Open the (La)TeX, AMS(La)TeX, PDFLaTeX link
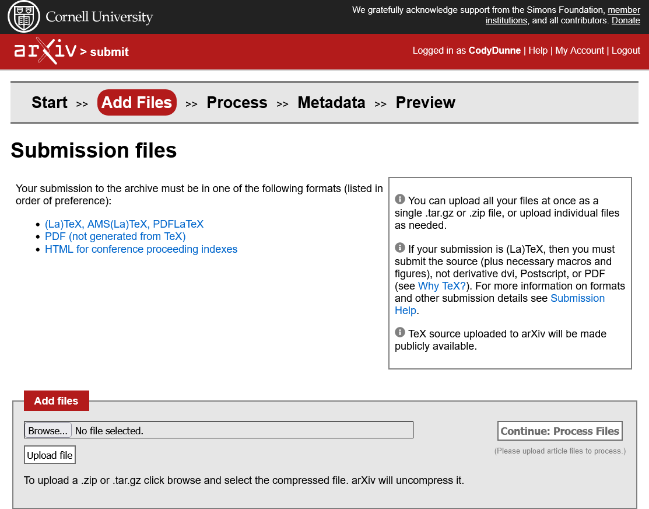This screenshot has height=509, width=649. coord(124,224)
